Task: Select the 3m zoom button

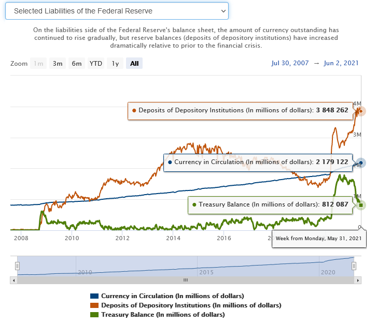Action: [x=58, y=63]
